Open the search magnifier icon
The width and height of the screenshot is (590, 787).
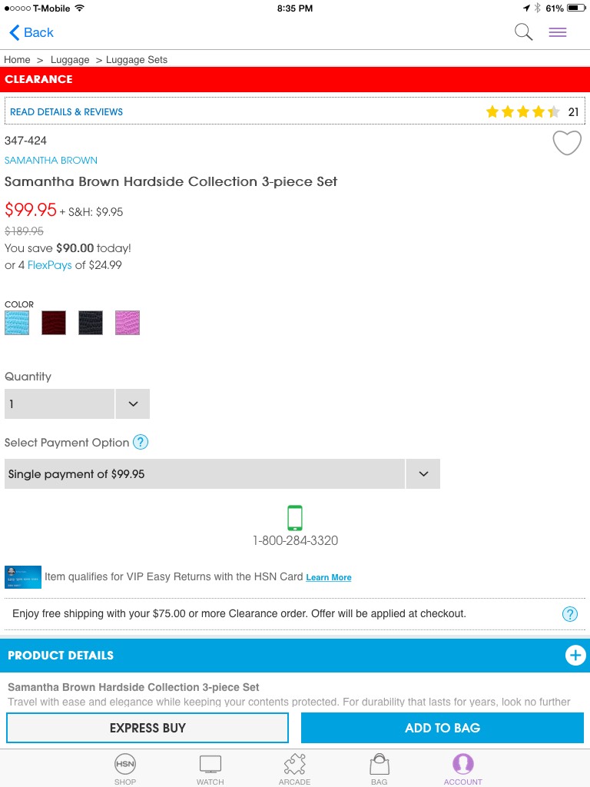523,32
